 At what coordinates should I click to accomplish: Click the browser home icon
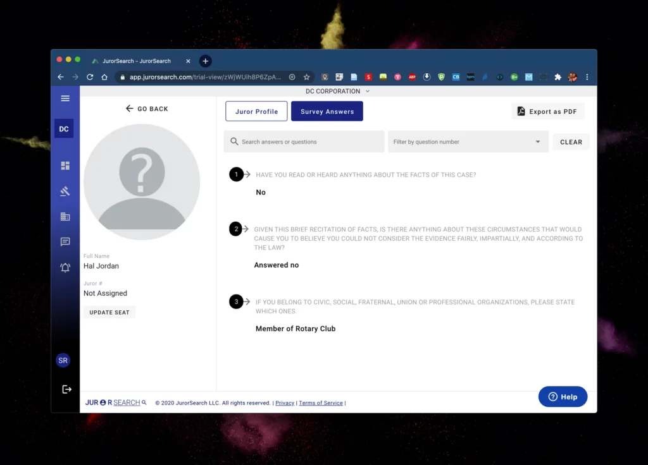104,76
